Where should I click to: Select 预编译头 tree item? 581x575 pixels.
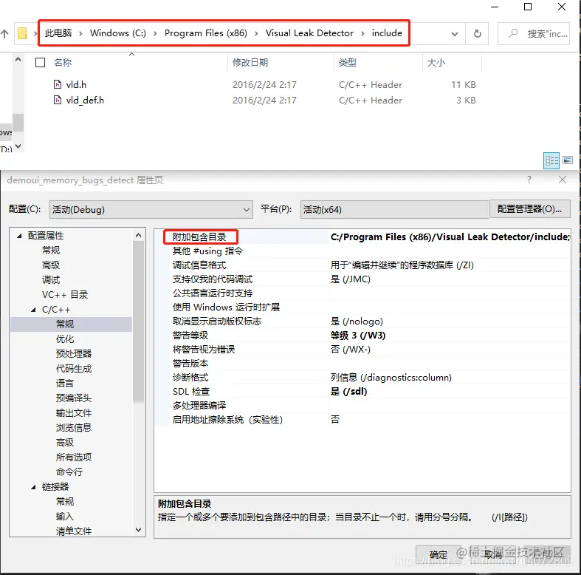[74, 398]
